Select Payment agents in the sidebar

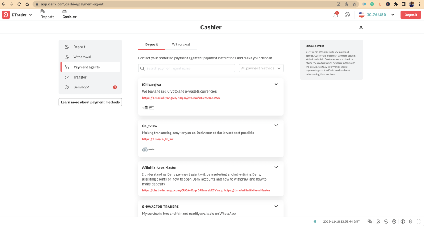tap(90, 67)
